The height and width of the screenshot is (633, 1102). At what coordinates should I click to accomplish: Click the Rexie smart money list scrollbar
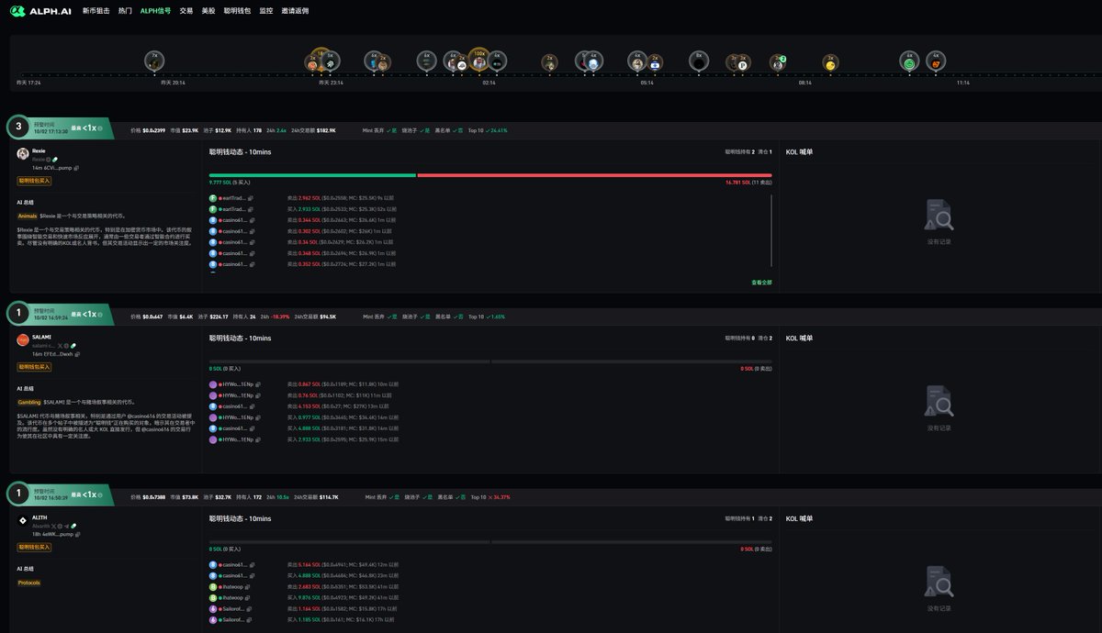point(771,231)
